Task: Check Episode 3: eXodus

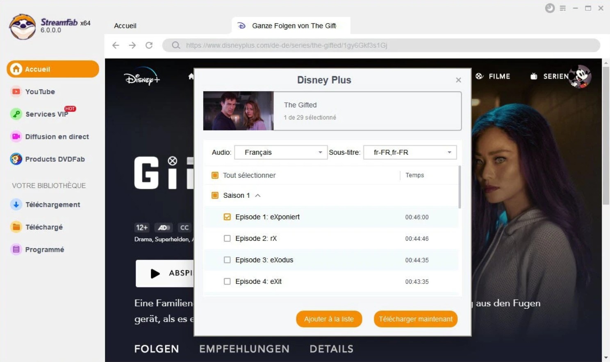Action: tap(227, 260)
